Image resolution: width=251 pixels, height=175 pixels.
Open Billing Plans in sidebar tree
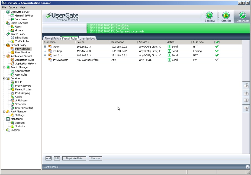point(21,38)
